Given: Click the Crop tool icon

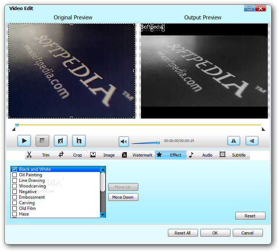Looking at the screenshot, I should (x=61, y=154).
